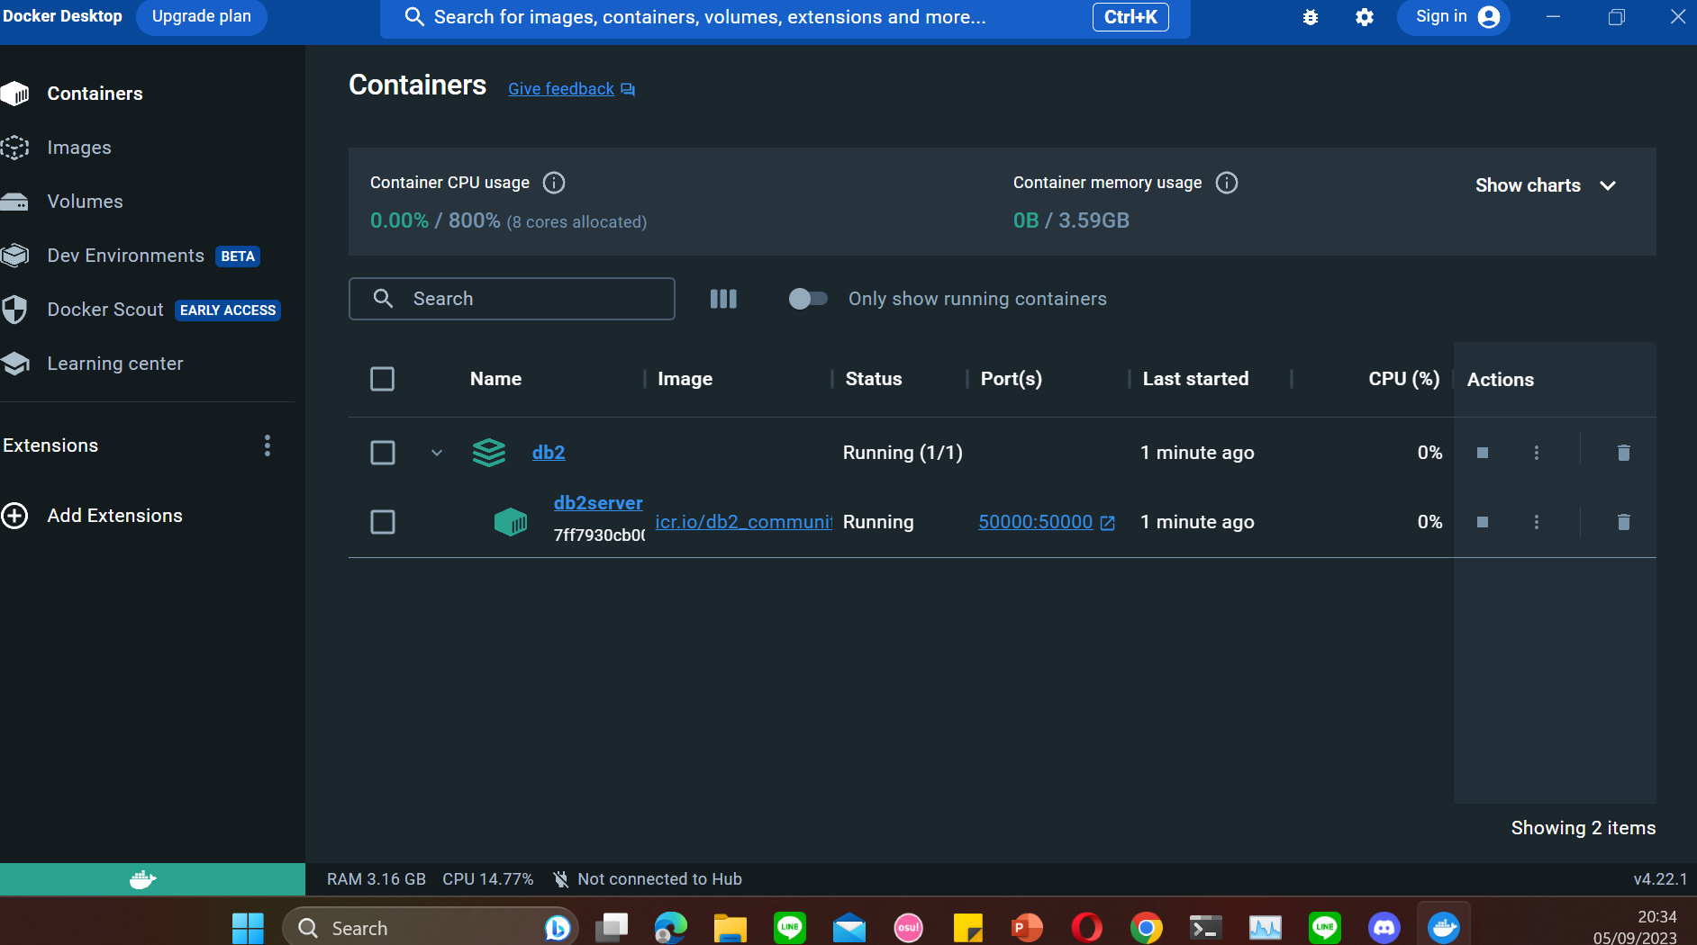This screenshot has width=1697, height=945.
Task: Open the bug report troubleshoot icon
Action: pyautogui.click(x=1311, y=17)
